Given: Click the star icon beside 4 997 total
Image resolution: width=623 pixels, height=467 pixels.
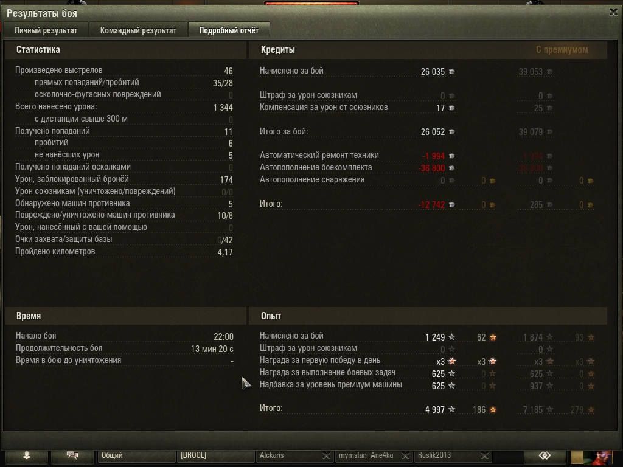Looking at the screenshot, I should pos(452,409).
